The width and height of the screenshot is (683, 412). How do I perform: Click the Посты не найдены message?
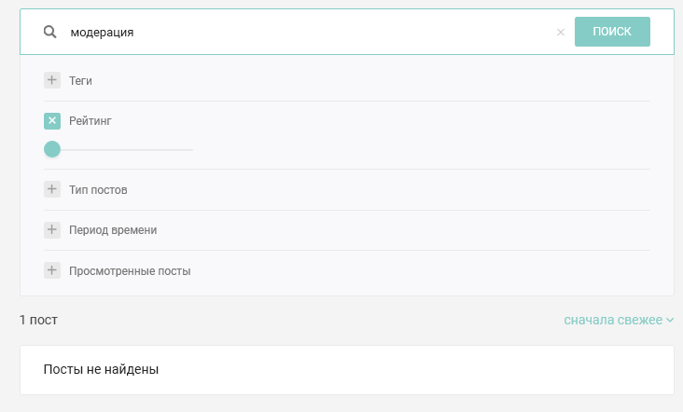pos(101,369)
